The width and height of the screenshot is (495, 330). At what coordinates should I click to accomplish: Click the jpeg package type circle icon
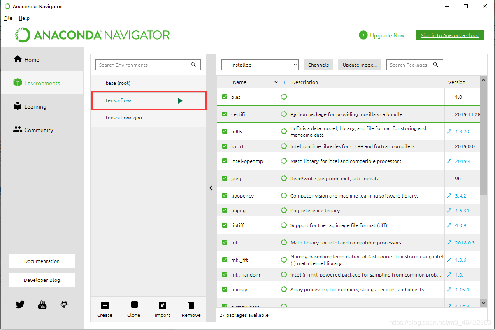284,178
